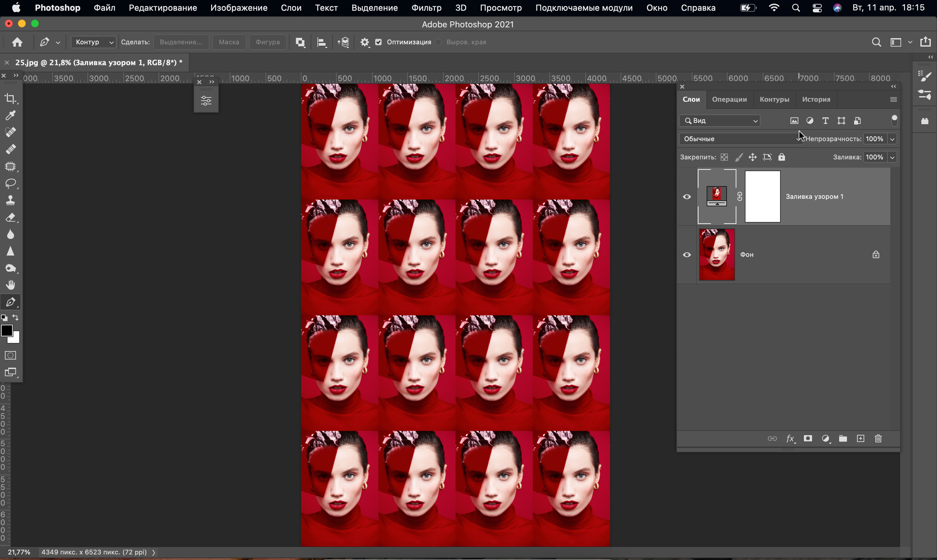Open the Фильтр menu
Viewport: 937px width, 560px height.
[x=426, y=7]
